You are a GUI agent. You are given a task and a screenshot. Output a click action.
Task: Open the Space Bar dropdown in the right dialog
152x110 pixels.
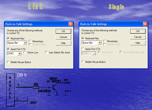(x=100, y=43)
